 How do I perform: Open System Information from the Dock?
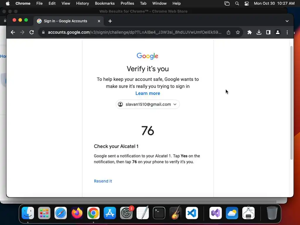[248, 213]
